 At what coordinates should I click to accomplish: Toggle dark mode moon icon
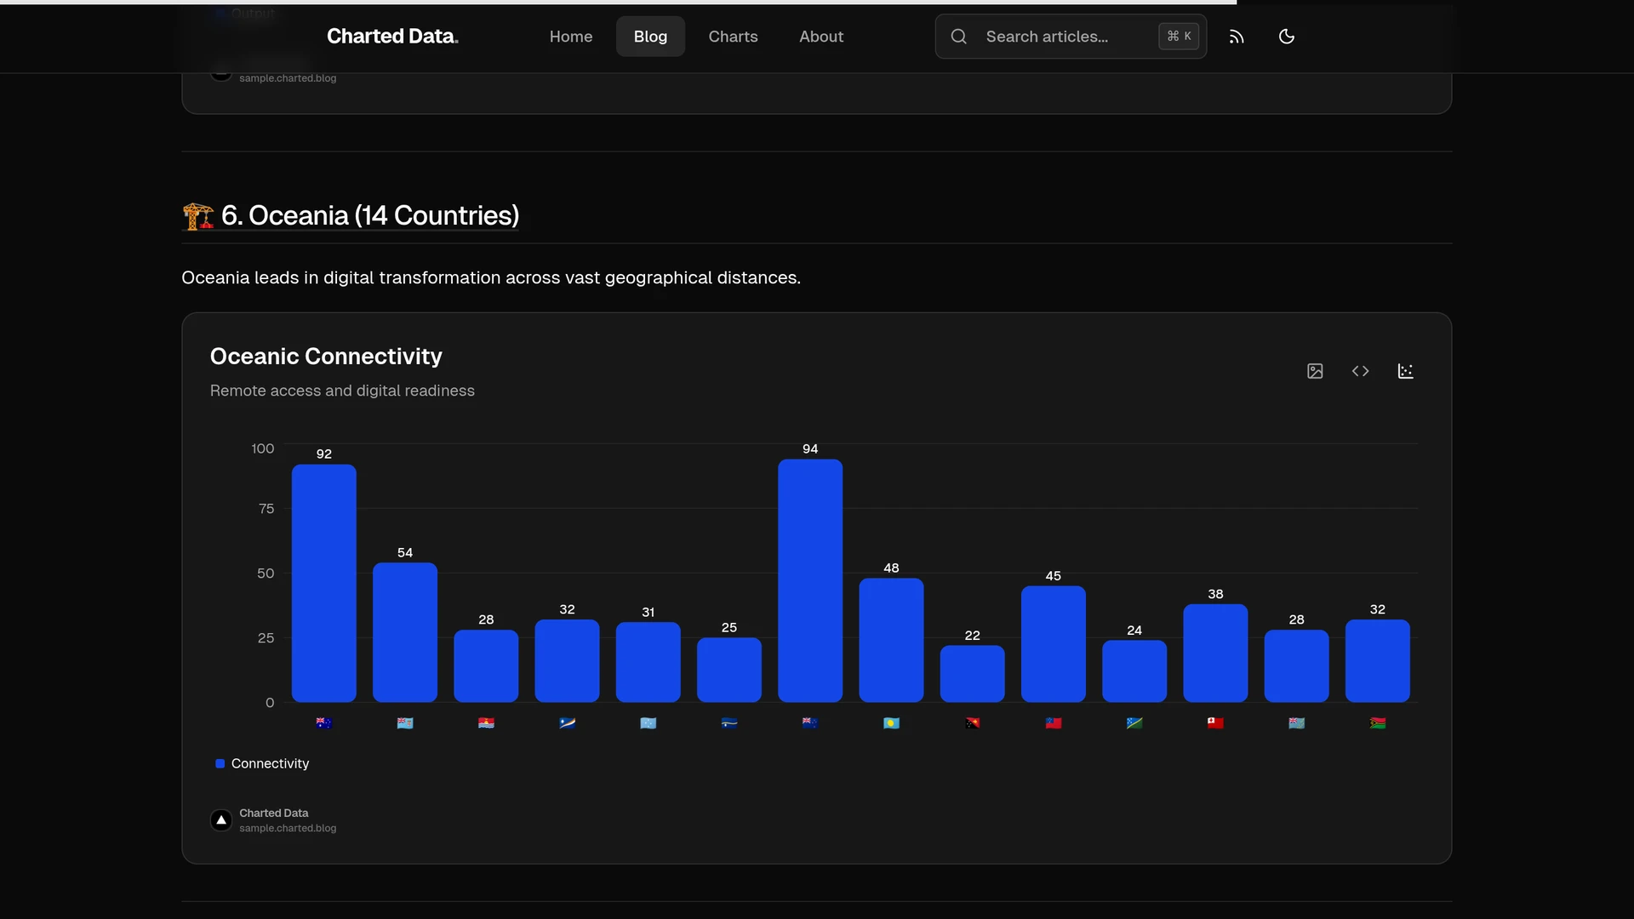click(x=1287, y=37)
